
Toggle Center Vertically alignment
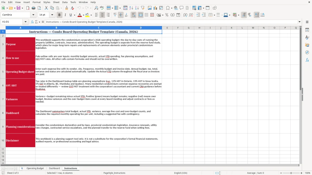pos(121,15)
